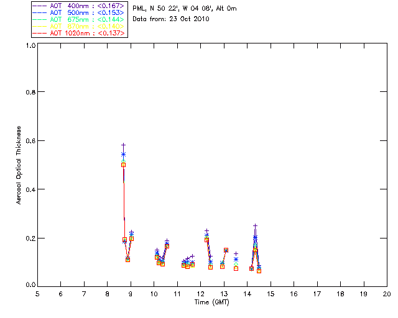Click the 'Data from: 23 Oct 2010' label
This screenshot has height=318, width=398.
pos(171,19)
